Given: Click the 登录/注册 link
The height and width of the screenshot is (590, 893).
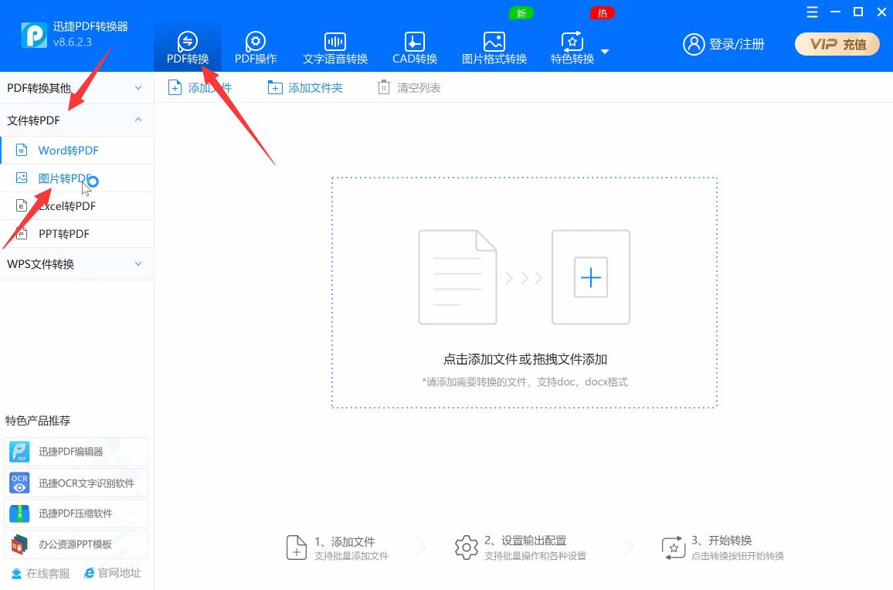Looking at the screenshot, I should 736,45.
